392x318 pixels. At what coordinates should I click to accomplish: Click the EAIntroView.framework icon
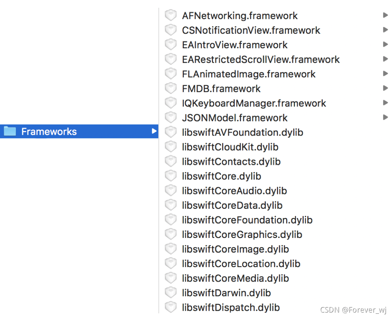[x=171, y=44]
